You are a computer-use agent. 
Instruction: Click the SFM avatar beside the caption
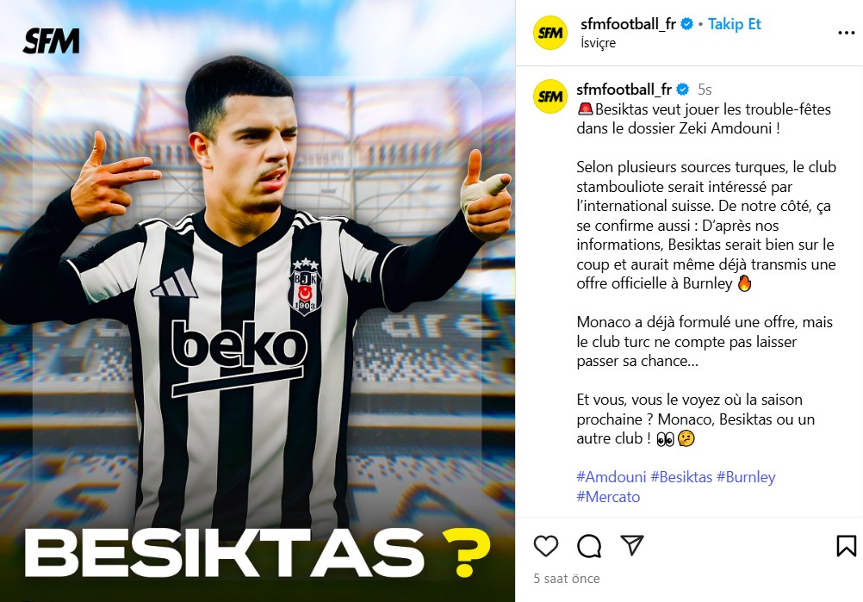click(549, 96)
